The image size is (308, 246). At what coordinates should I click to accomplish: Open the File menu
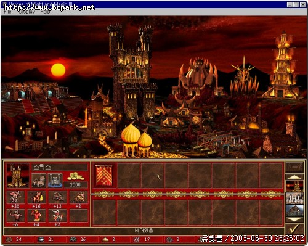tap(8, 12)
